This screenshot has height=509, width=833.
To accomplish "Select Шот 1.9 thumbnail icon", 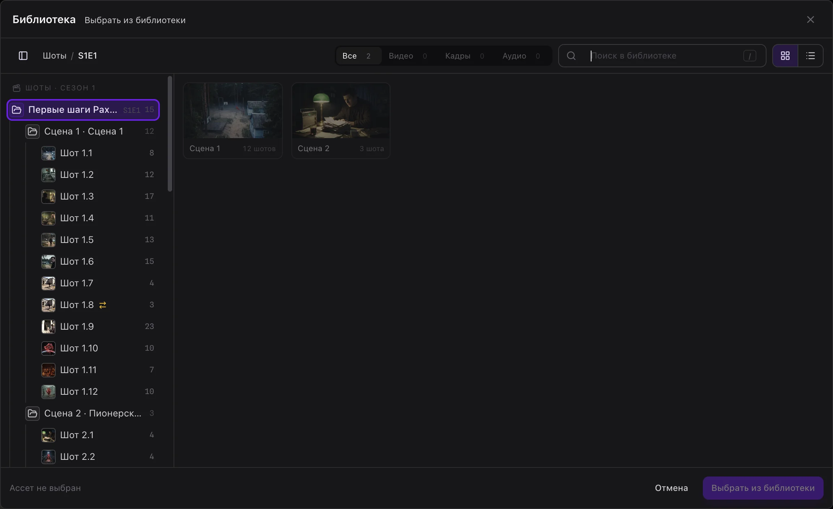I will pos(48,326).
